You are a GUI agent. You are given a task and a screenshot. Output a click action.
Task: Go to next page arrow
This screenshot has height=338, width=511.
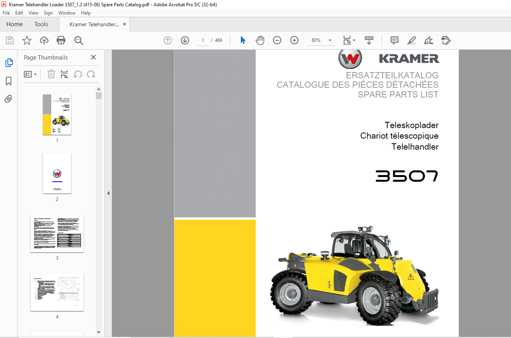(185, 40)
